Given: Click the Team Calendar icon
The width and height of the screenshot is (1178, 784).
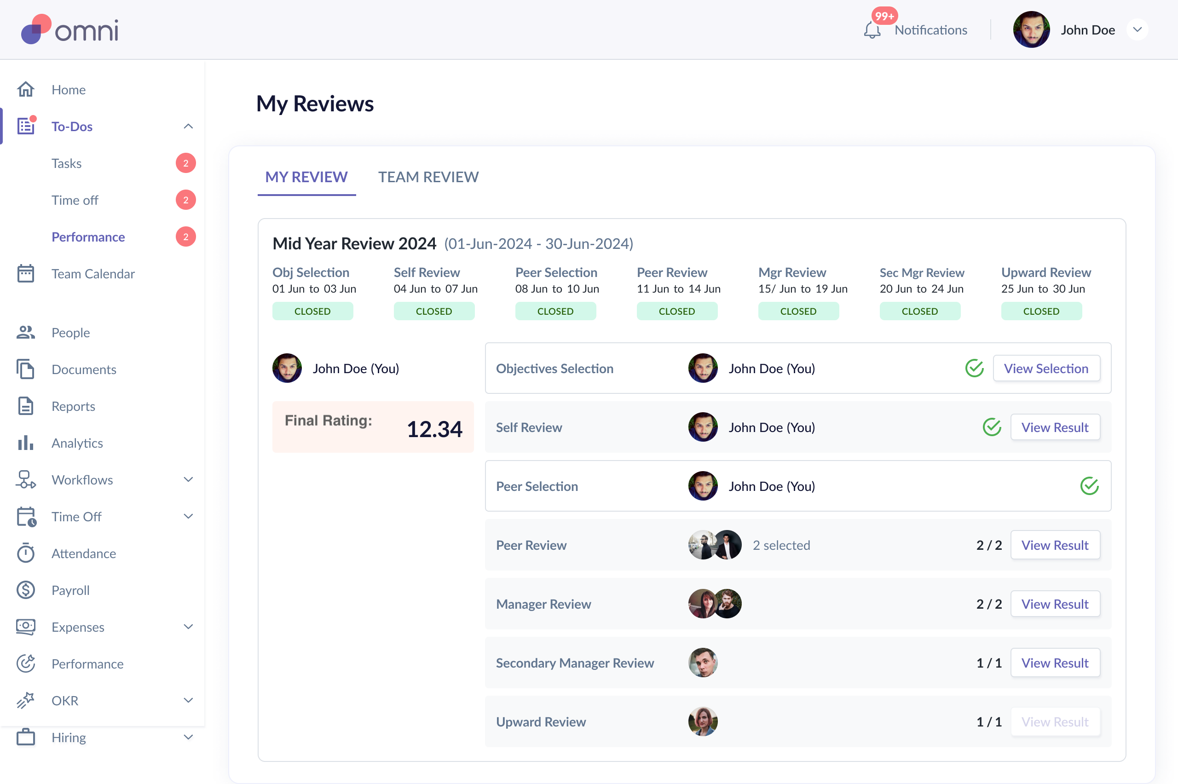Looking at the screenshot, I should (25, 273).
